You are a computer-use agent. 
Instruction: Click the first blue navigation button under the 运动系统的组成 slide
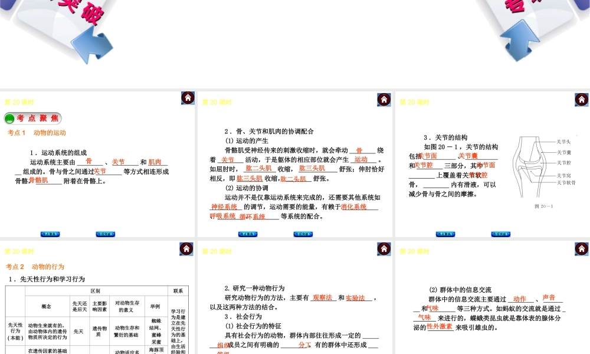click(50, 234)
